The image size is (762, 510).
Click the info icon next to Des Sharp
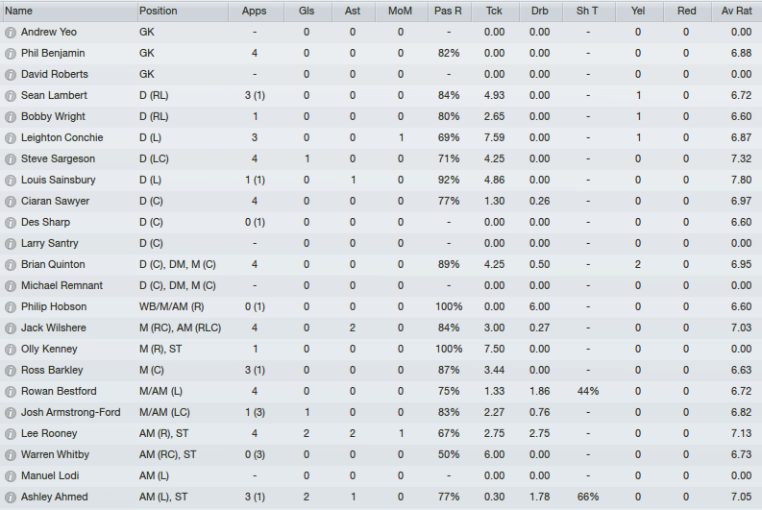coord(11,223)
